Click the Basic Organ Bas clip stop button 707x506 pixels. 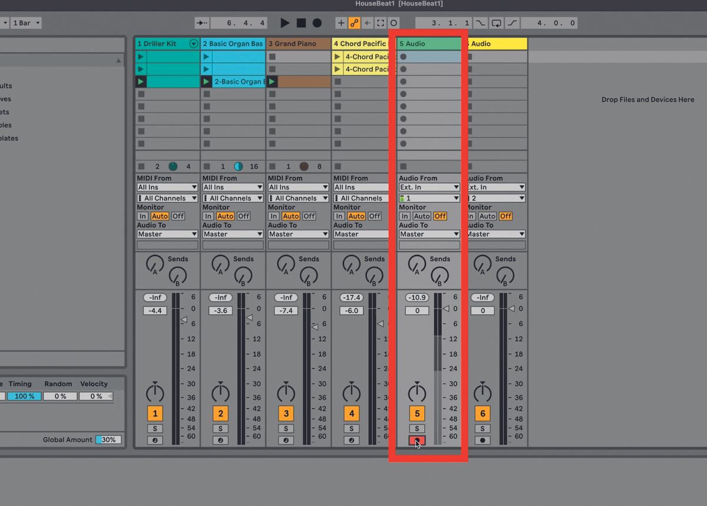pyautogui.click(x=206, y=167)
